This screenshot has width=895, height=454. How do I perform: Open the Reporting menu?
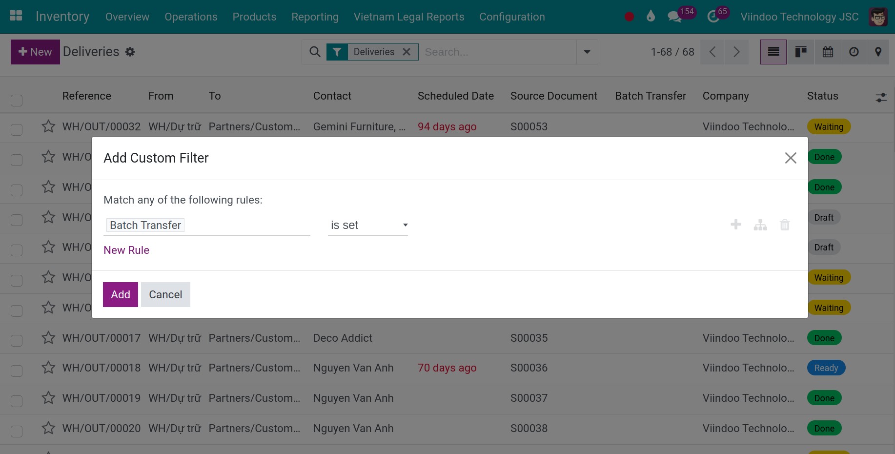(315, 17)
